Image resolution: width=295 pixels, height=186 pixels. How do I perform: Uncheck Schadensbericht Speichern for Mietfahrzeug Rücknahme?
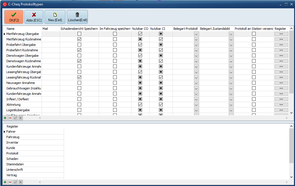point(79,39)
